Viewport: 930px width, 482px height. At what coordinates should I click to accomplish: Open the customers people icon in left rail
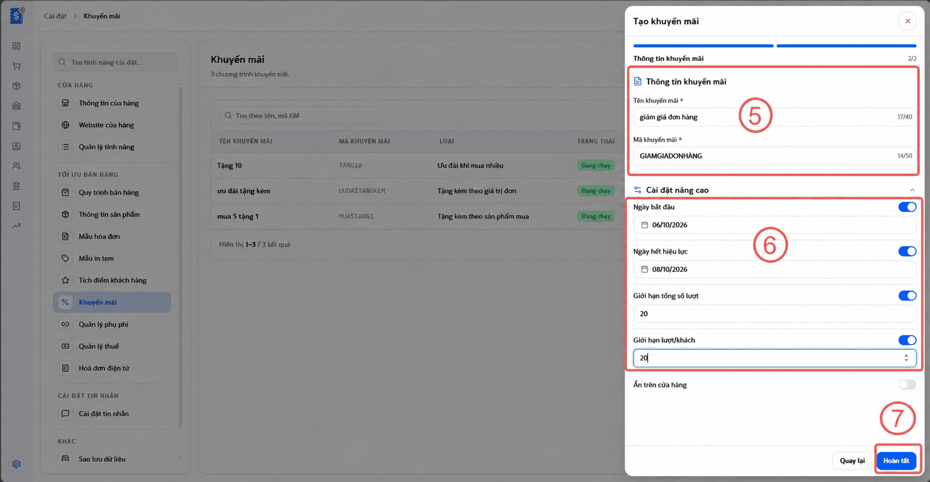click(x=17, y=166)
